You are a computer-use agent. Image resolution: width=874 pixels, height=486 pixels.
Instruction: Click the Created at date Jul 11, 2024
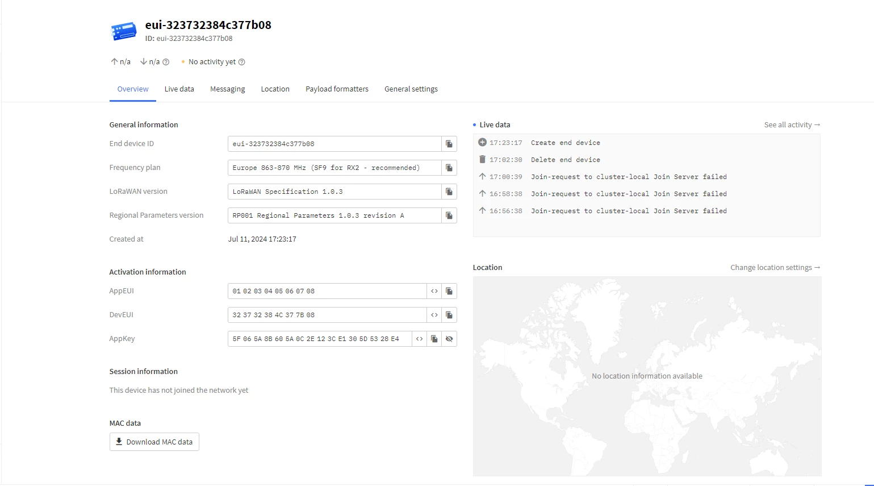262,239
